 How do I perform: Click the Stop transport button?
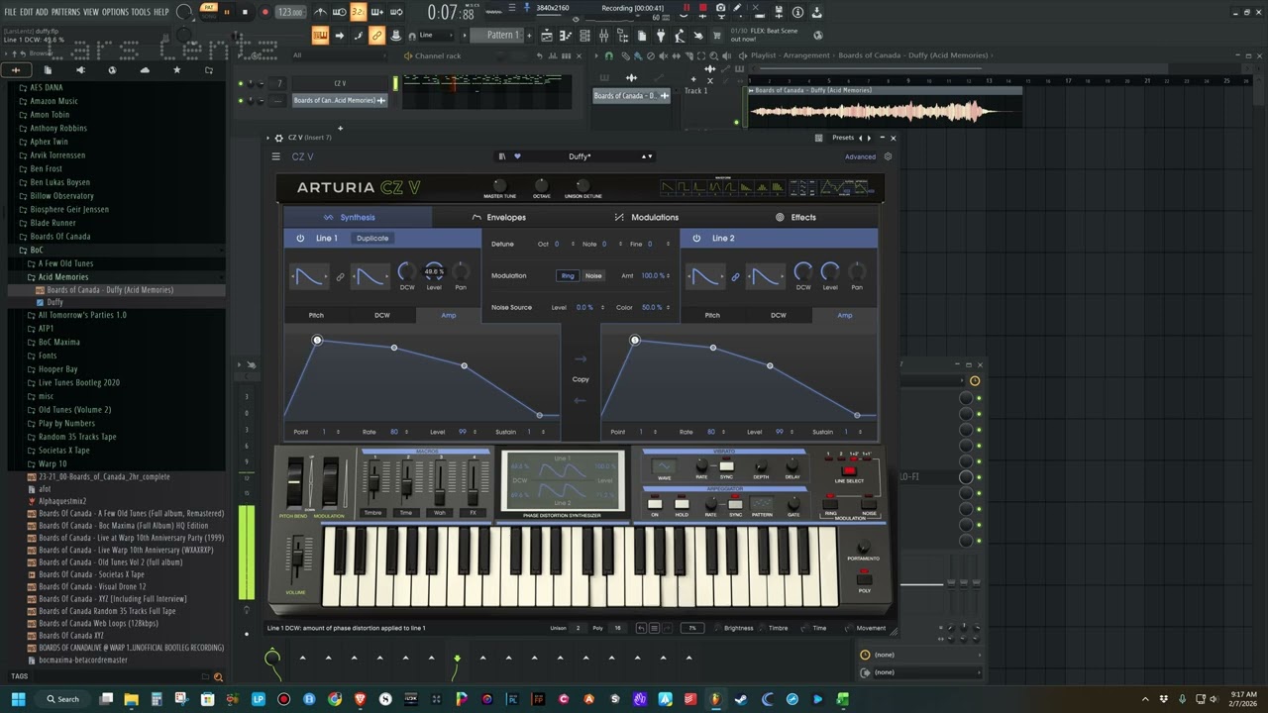[245, 12]
